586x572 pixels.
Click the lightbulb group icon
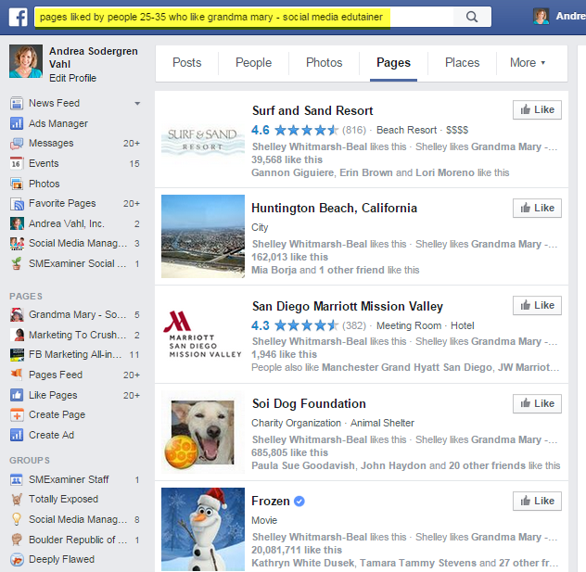pos(17,519)
